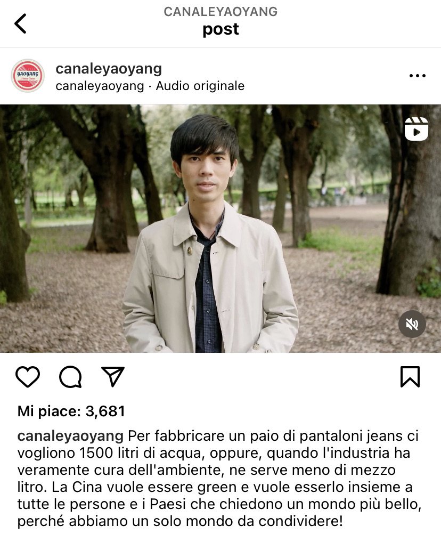The height and width of the screenshot is (533, 441).
Task: Open the round Yaoyang profile picture
Action: (x=28, y=76)
